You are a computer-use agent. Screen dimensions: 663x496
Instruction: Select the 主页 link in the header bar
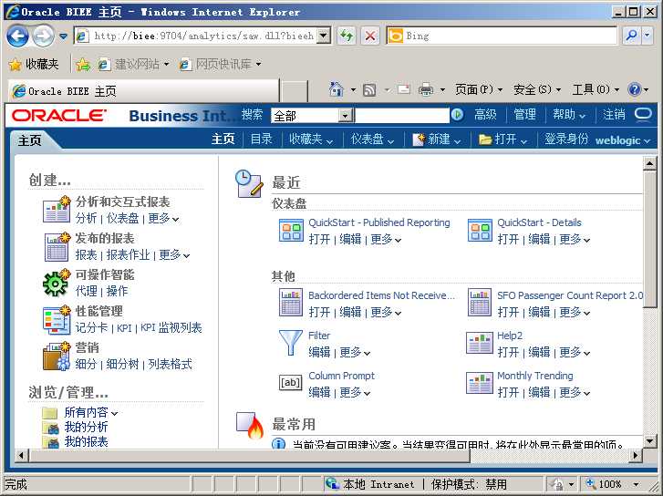point(223,139)
